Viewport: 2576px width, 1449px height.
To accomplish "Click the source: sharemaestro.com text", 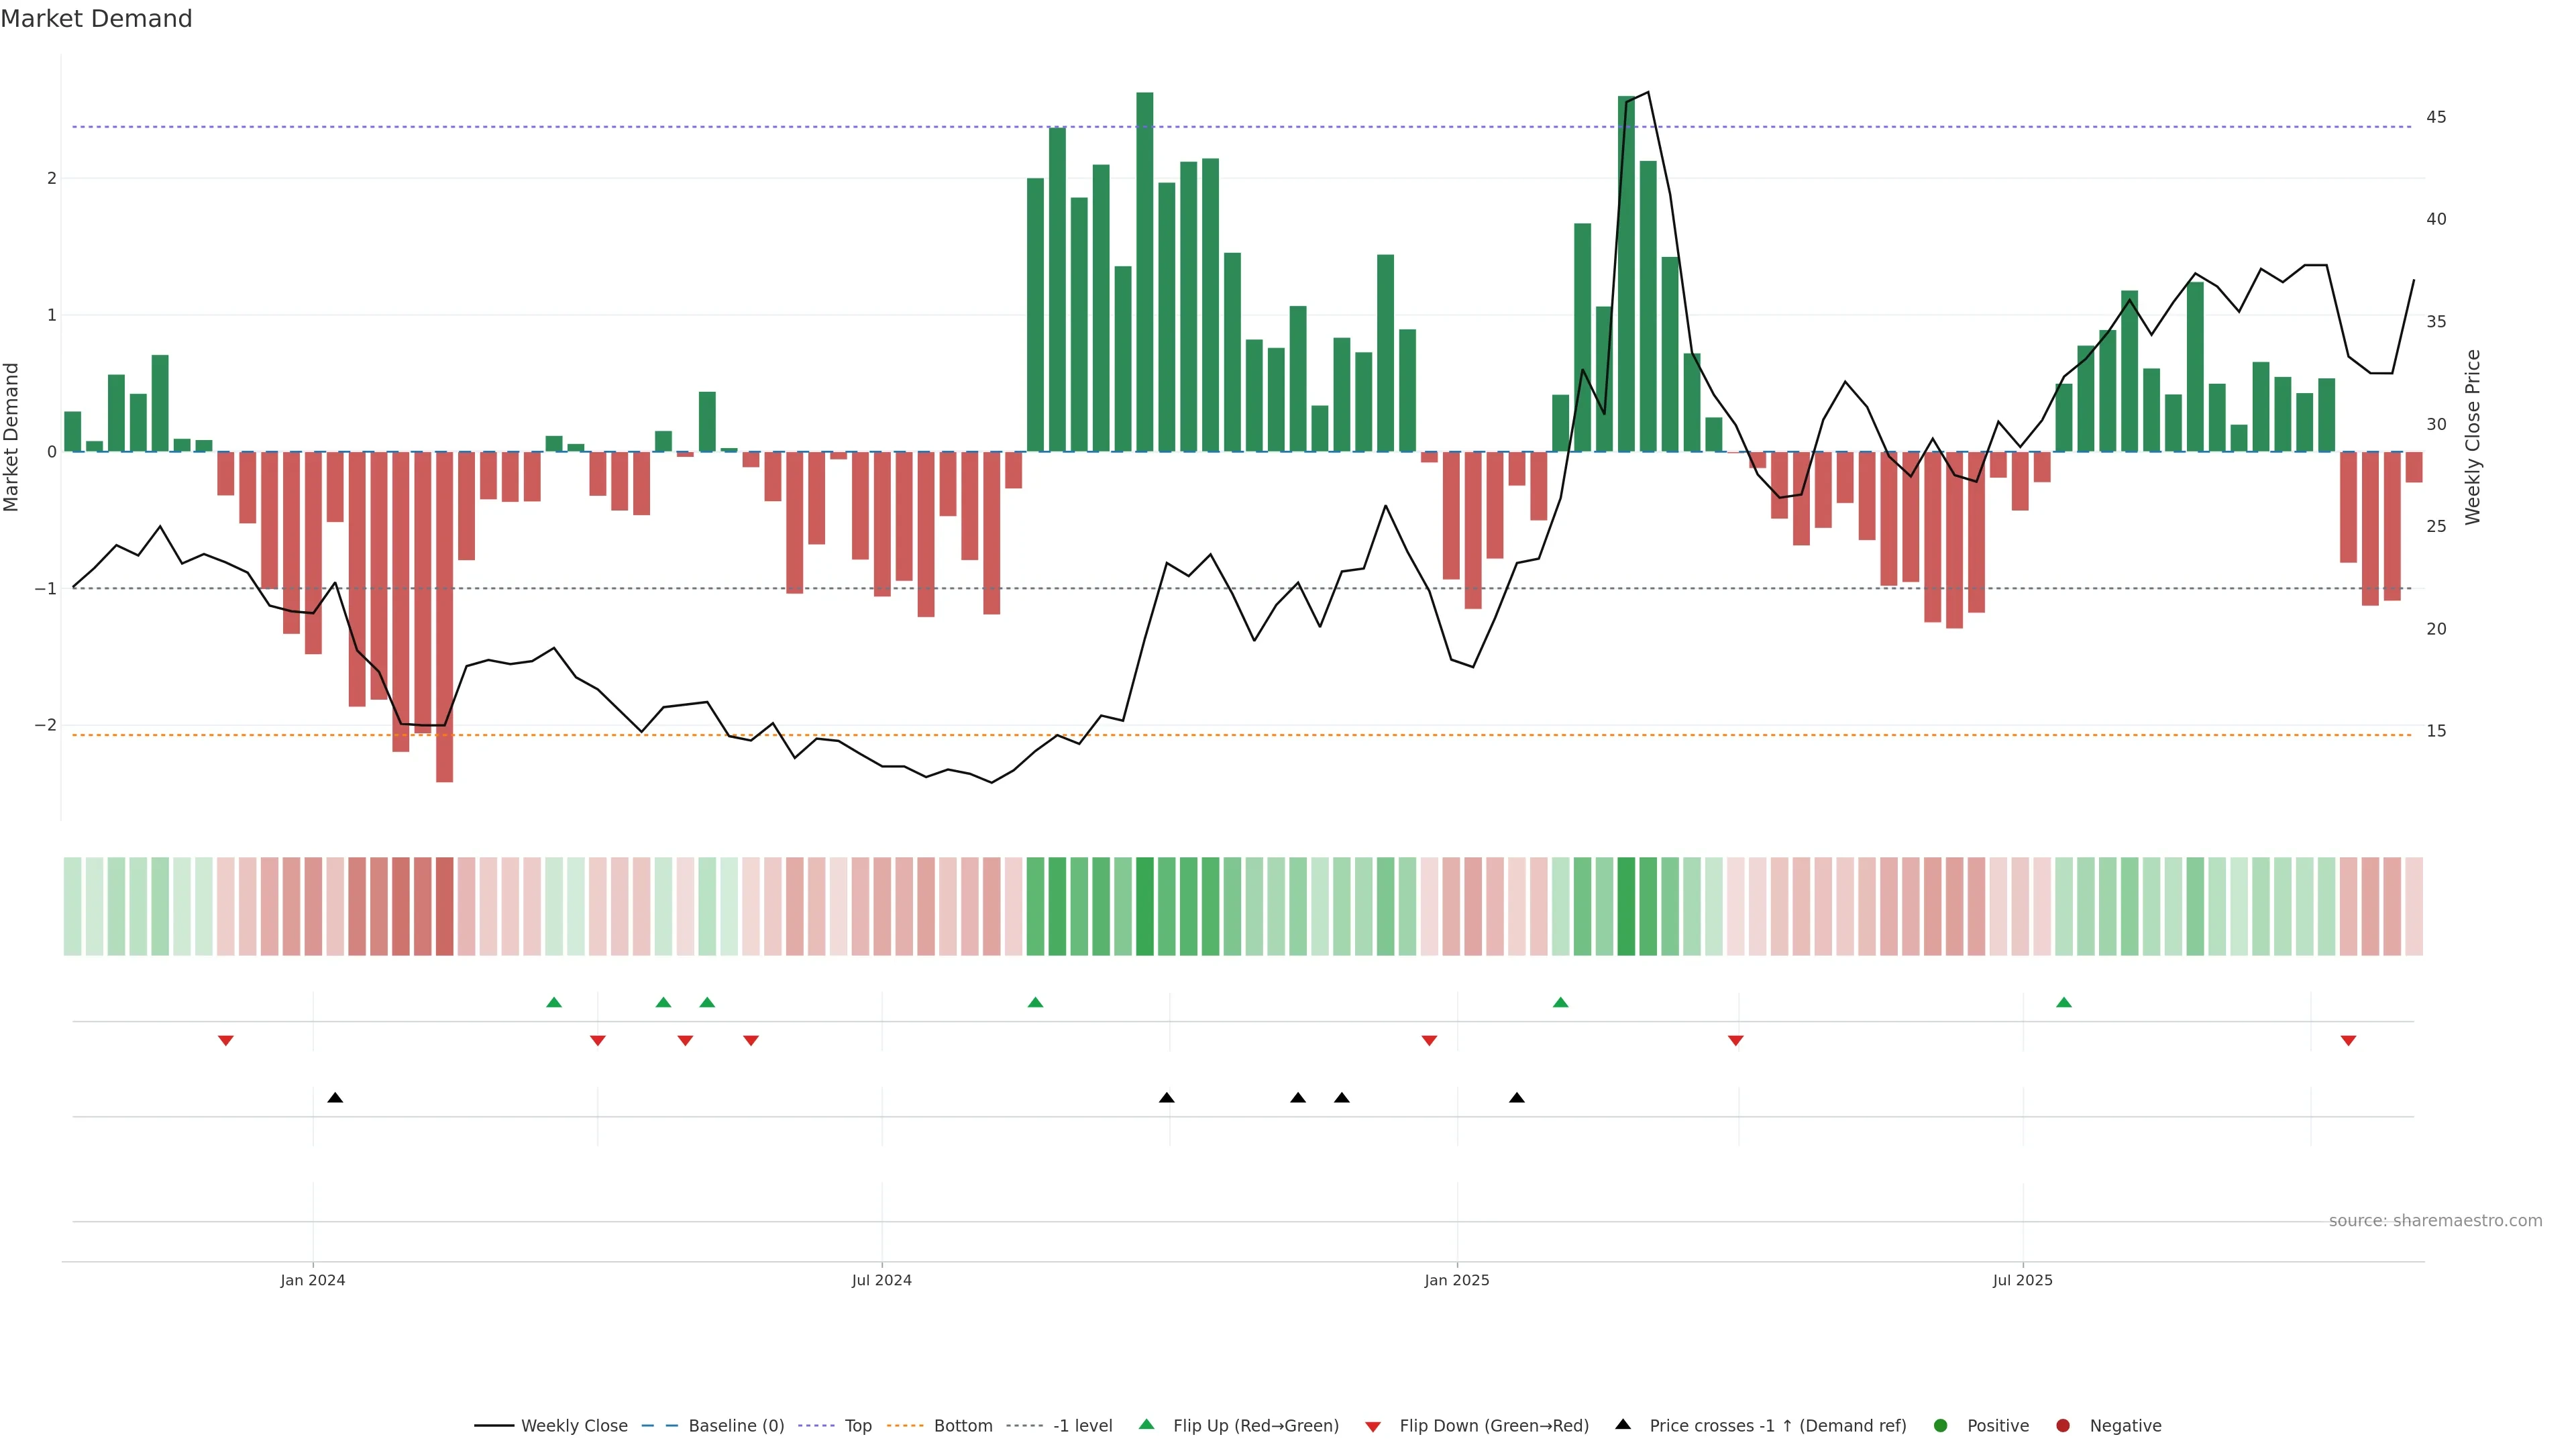I will (x=2435, y=1221).
